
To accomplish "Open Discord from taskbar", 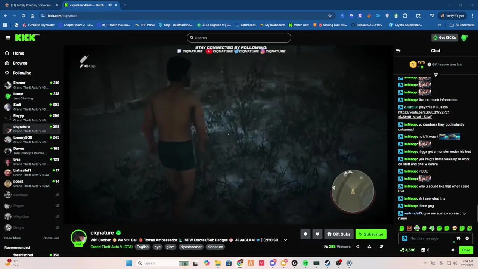I will click(x=273, y=263).
